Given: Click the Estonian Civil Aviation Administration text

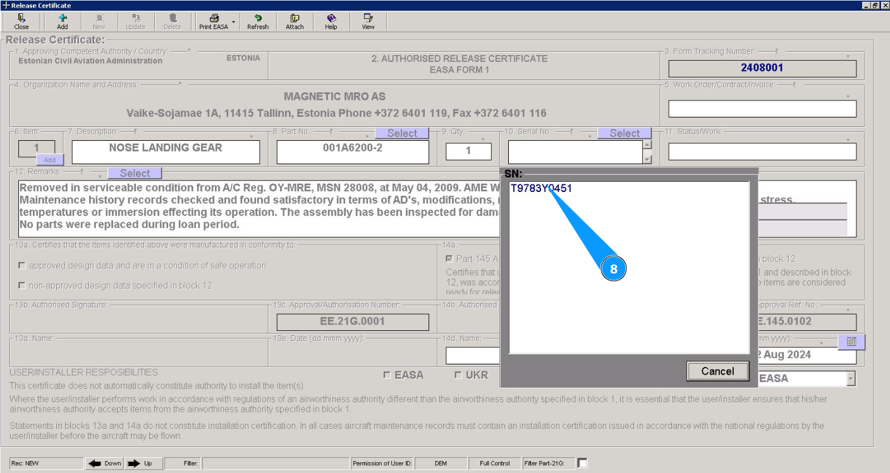Looking at the screenshot, I should tap(90, 61).
